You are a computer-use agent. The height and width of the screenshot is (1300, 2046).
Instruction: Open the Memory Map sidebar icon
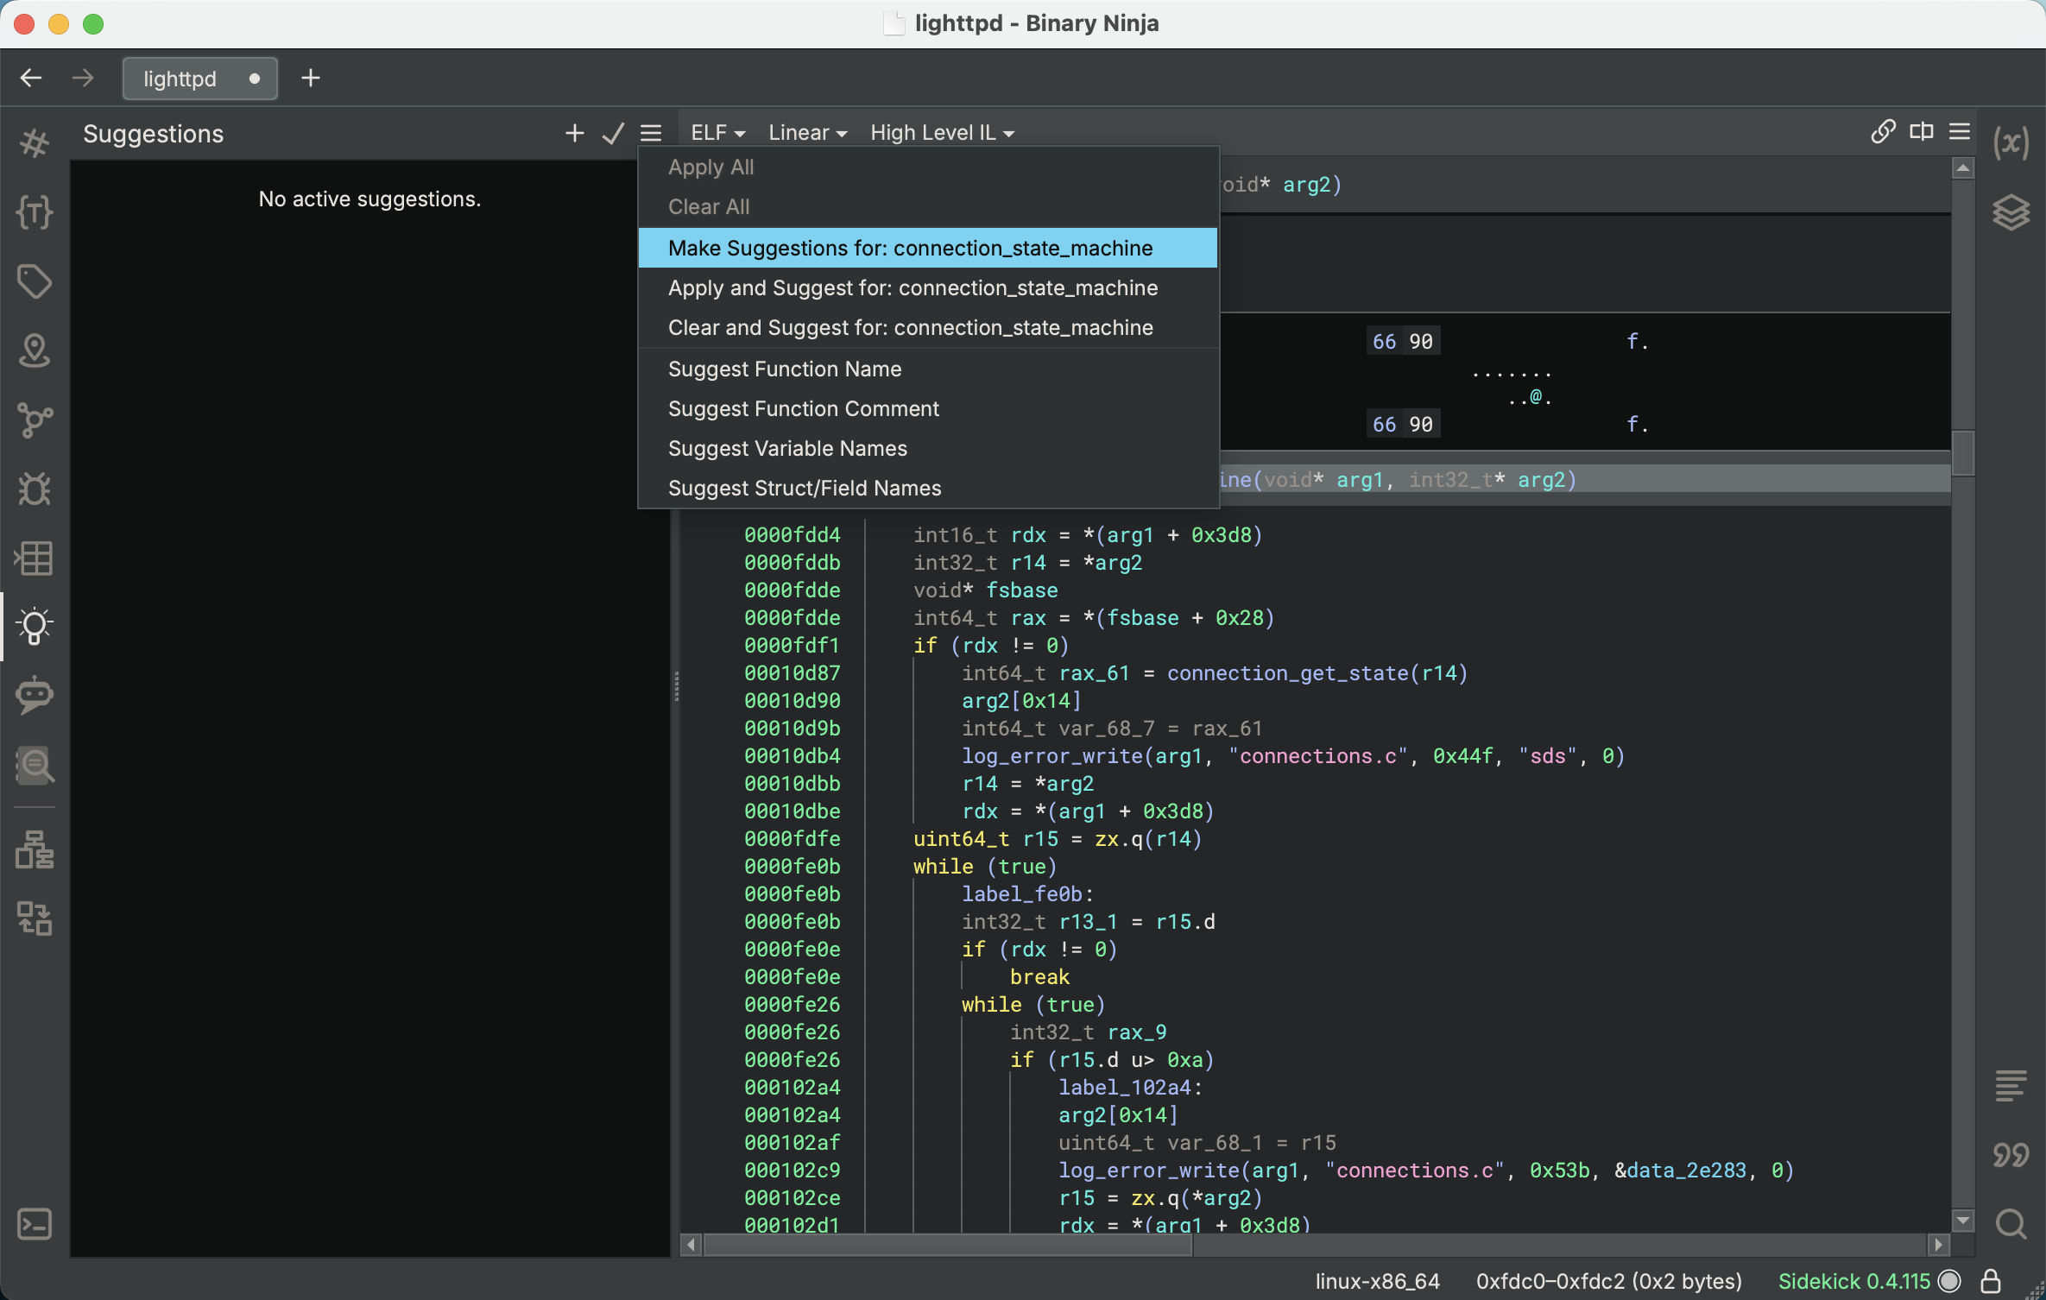coord(35,558)
